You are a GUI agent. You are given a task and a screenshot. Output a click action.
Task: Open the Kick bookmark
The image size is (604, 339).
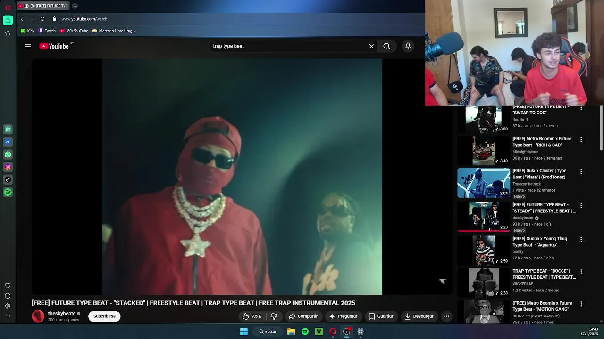(27, 31)
